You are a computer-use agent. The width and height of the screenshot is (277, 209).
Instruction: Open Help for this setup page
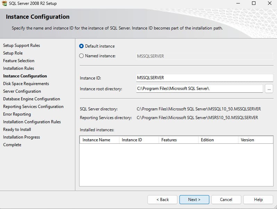pyautogui.click(x=258, y=200)
